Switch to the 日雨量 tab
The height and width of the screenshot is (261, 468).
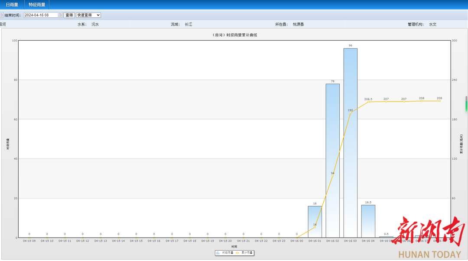(12, 5)
